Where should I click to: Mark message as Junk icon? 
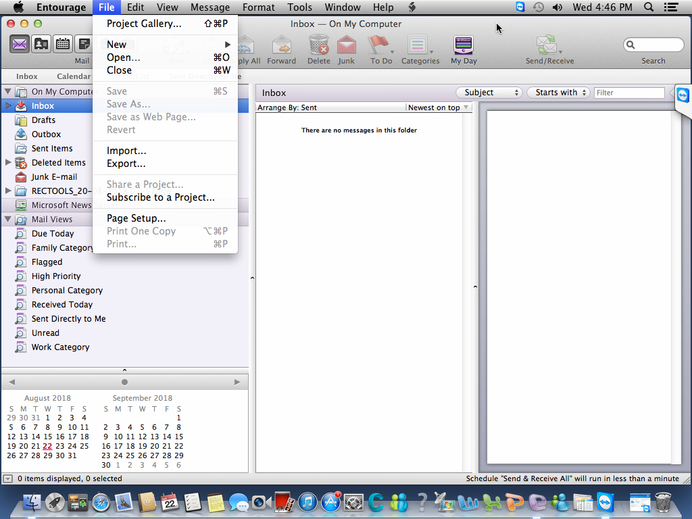pos(347,45)
